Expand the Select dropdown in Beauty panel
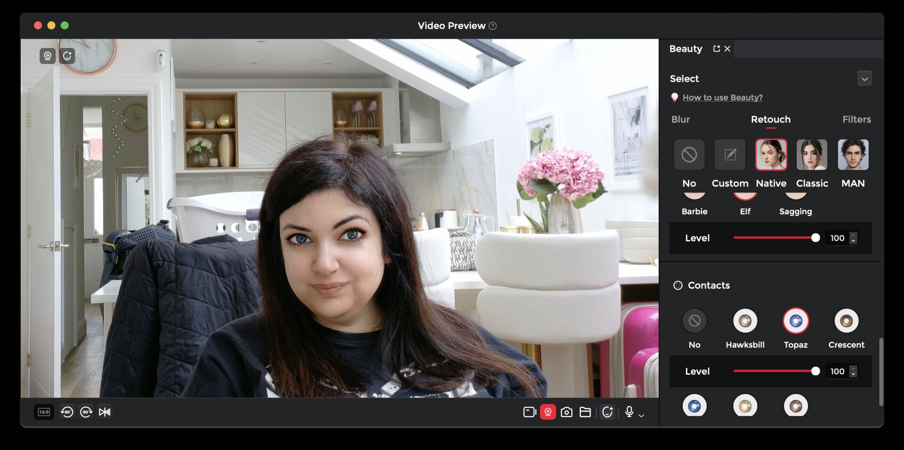The image size is (904, 450). point(864,79)
